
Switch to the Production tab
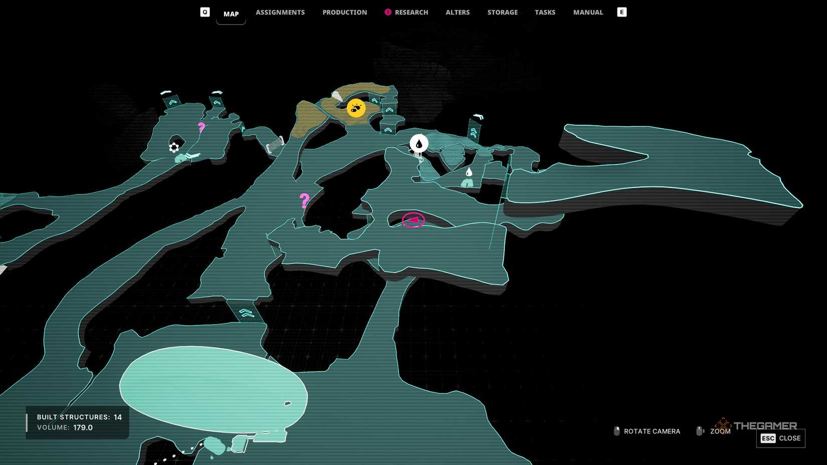(x=344, y=12)
